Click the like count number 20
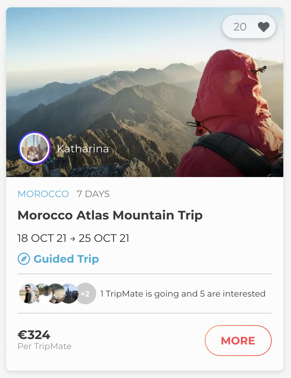Screen dimensions: 291x378 [240, 27]
